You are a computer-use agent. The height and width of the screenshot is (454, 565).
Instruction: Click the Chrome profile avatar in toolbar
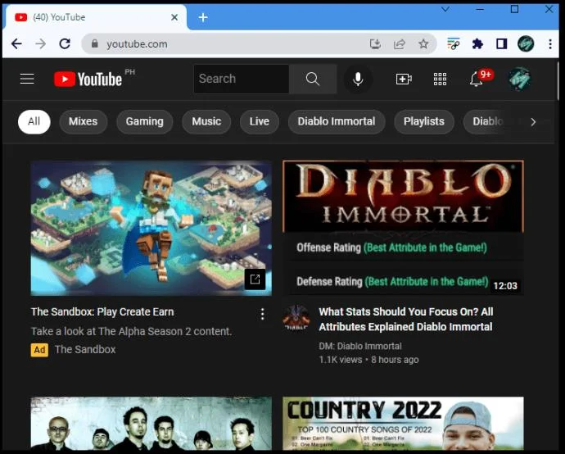point(526,44)
